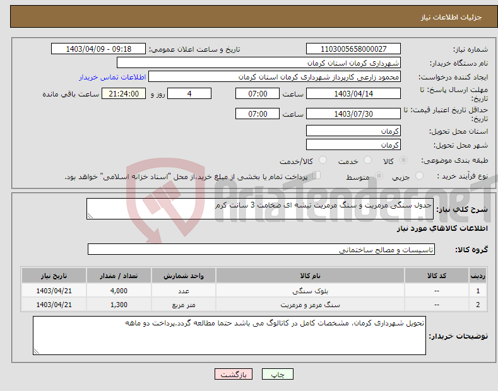The image size is (498, 391).
Task: Click the شماره نیاز field 1103005658000027
Action: (353, 49)
